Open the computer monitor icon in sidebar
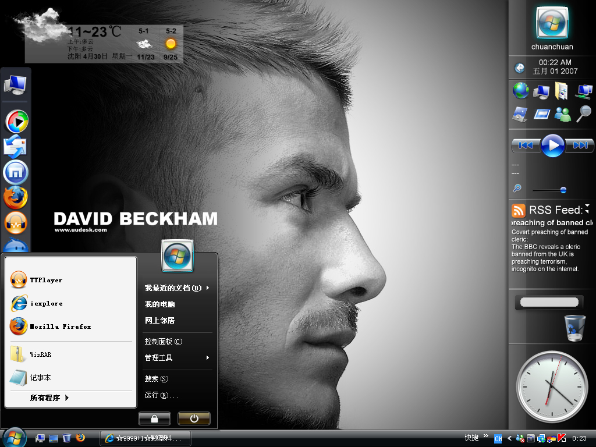 (541, 91)
